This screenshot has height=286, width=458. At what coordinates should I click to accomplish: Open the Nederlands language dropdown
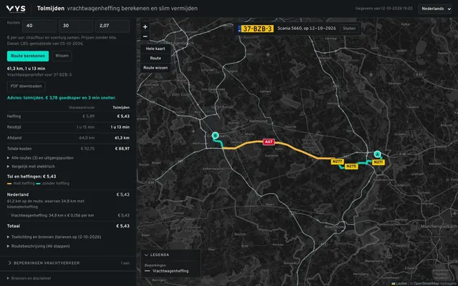pyautogui.click(x=434, y=9)
